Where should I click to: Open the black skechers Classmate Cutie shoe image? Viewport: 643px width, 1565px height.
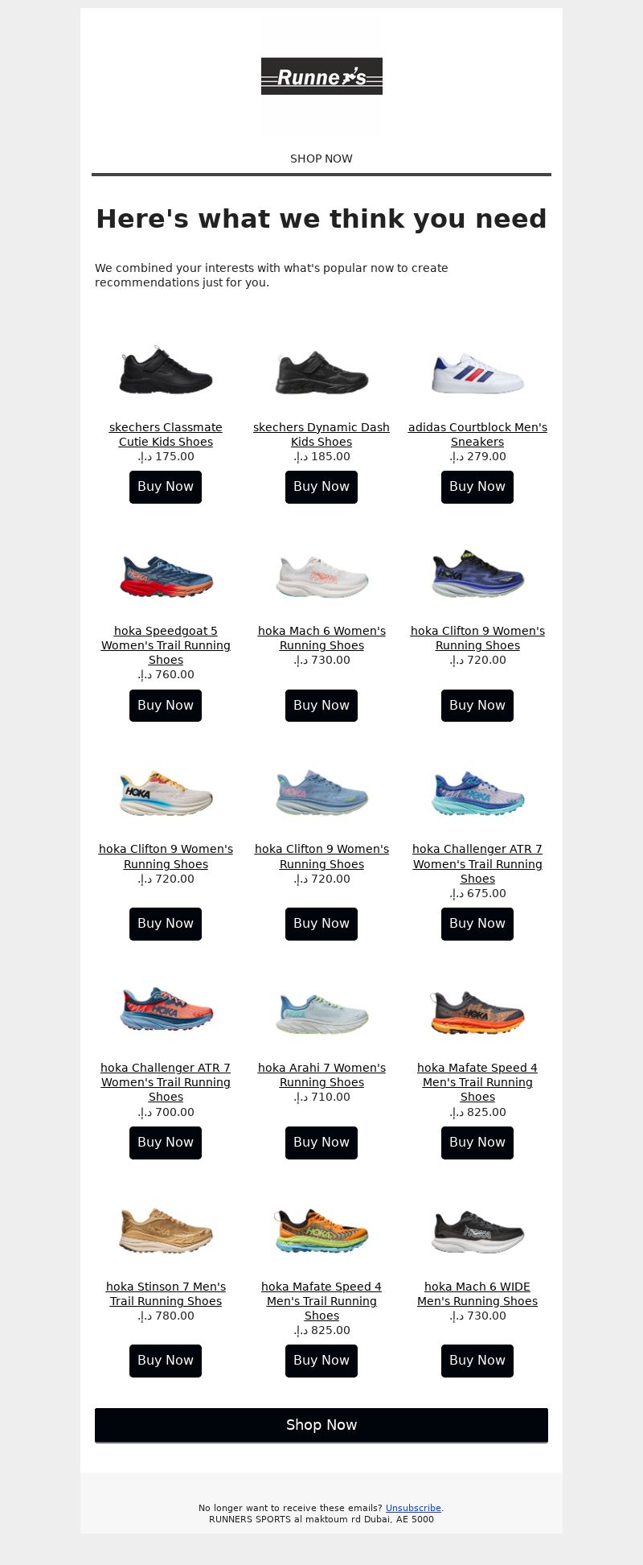click(166, 370)
